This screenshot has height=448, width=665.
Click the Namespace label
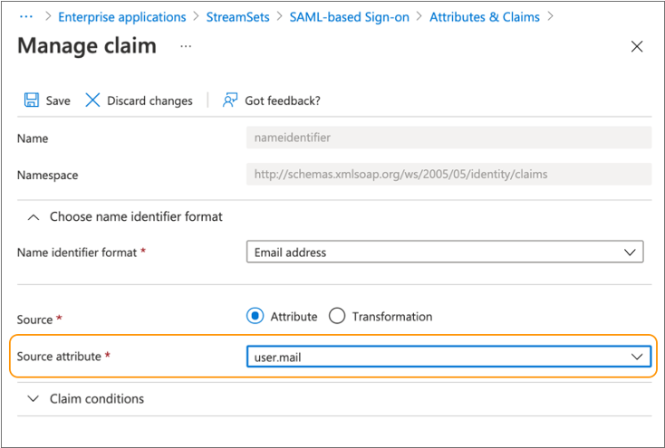(47, 175)
